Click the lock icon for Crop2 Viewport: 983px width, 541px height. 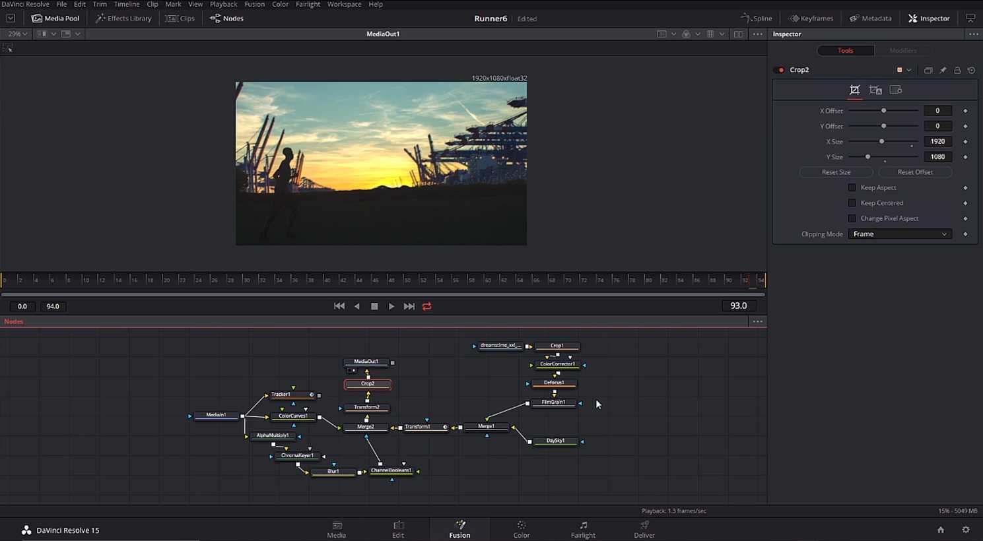click(x=957, y=70)
